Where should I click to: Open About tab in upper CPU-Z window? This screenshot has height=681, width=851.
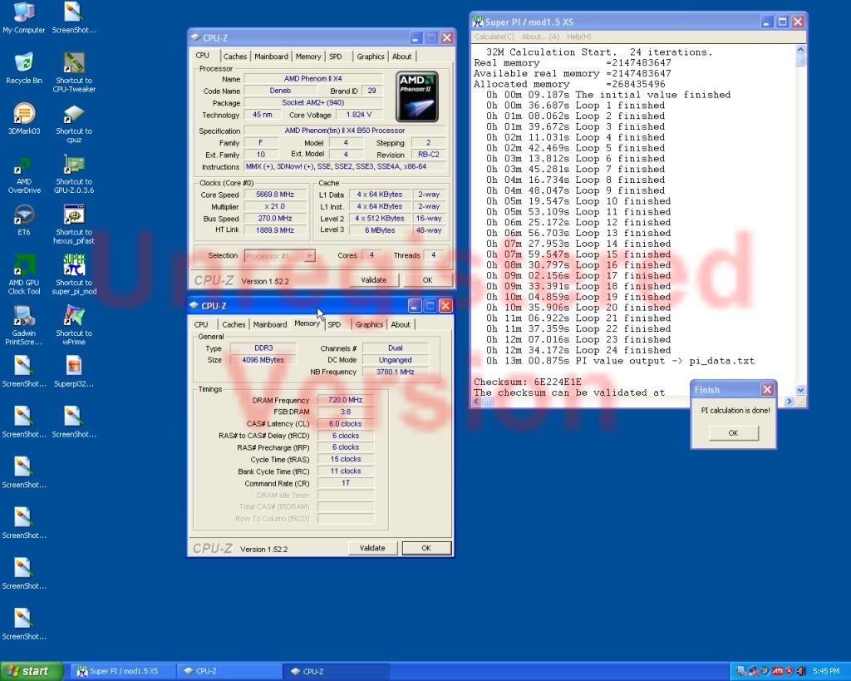coord(401,57)
